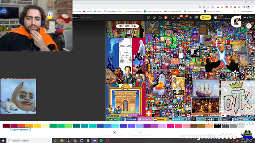Open the Reddit notifications bell
255x143 pixels.
point(185,17)
